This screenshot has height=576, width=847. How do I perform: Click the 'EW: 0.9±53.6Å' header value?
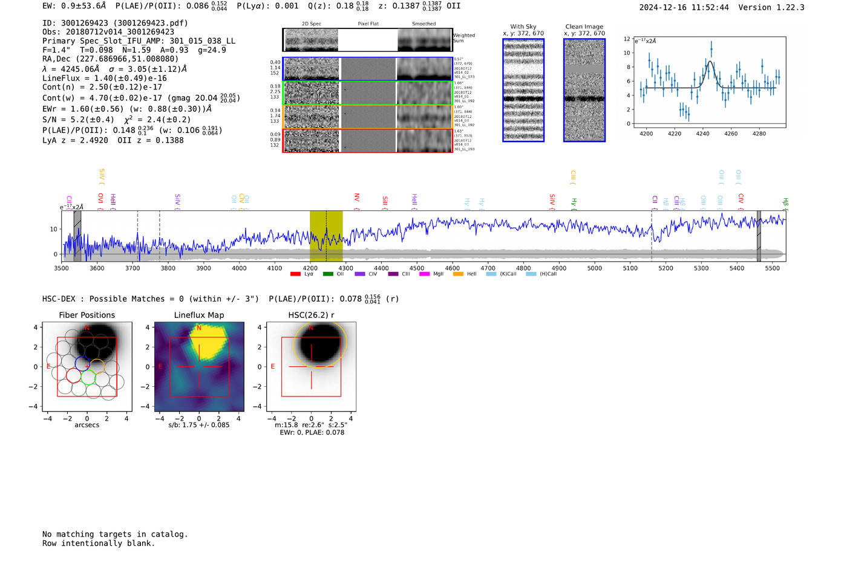pyautogui.click(x=74, y=6)
